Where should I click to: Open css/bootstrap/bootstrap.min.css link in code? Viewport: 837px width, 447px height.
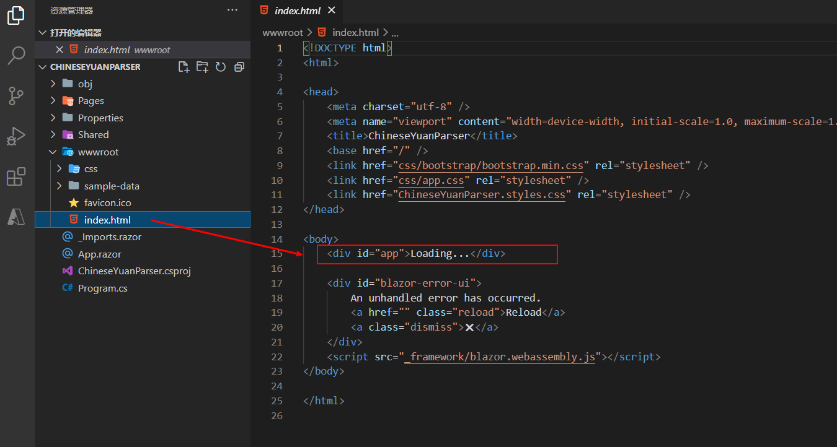coord(490,165)
